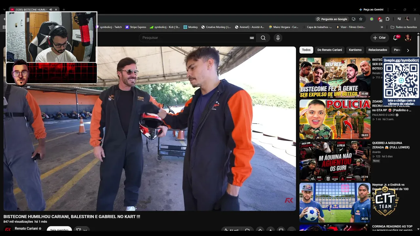
Task: Open the Creative Monkey bookmark
Action: pos(216,27)
